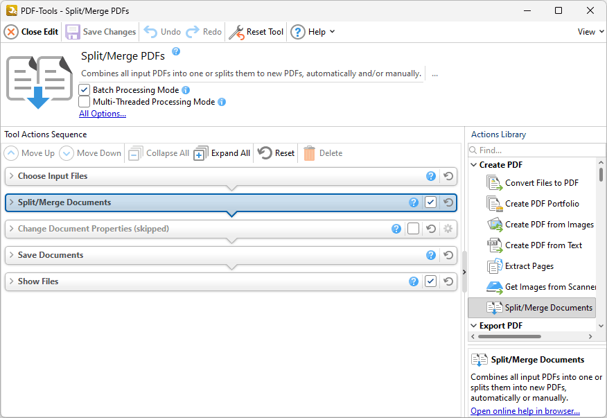Enable Multi-Threaded Processing Mode checkbox
Screen dimensions: 607x418
pos(85,102)
